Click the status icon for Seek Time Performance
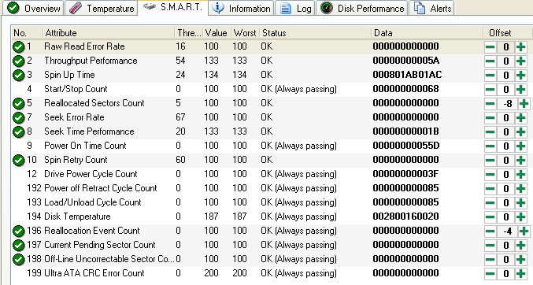Viewport: 533px width, 285px height. (18, 131)
